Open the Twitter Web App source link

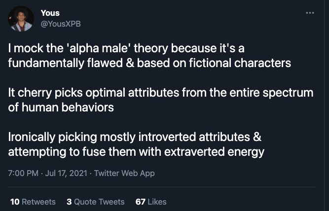tap(124, 173)
